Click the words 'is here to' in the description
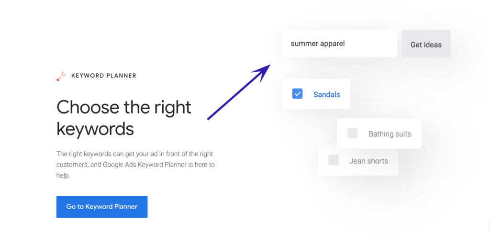The height and width of the screenshot is (237, 490). [203, 165]
